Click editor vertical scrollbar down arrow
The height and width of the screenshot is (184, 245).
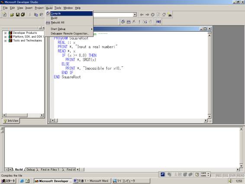point(210,116)
